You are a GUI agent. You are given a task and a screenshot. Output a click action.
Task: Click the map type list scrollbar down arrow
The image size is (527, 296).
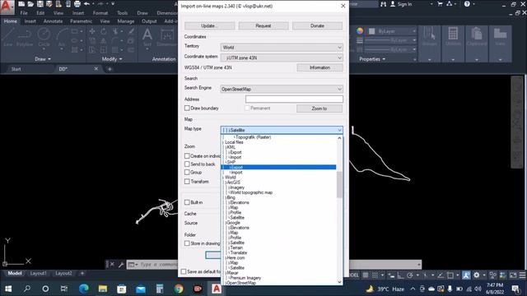pyautogui.click(x=339, y=282)
